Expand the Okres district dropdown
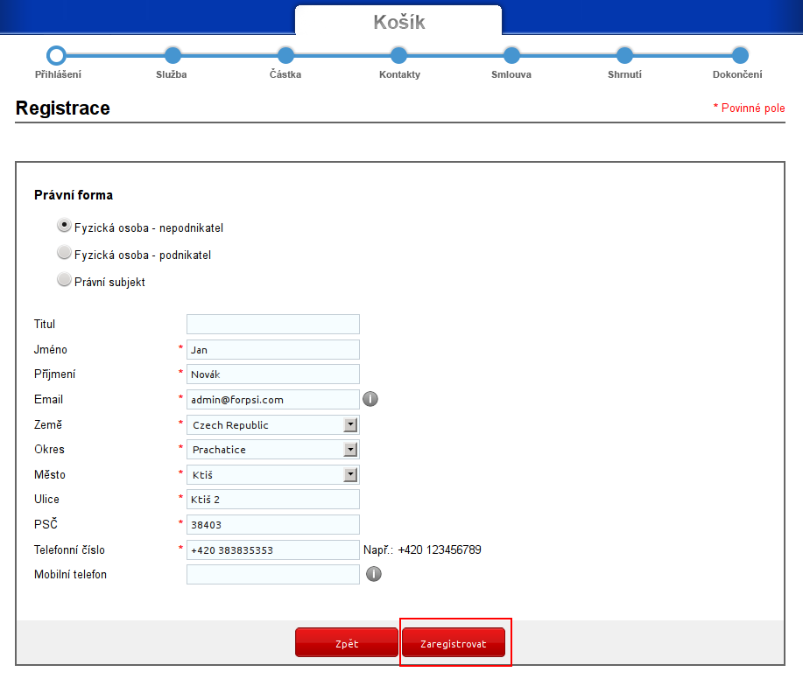The width and height of the screenshot is (803, 679). point(273,450)
